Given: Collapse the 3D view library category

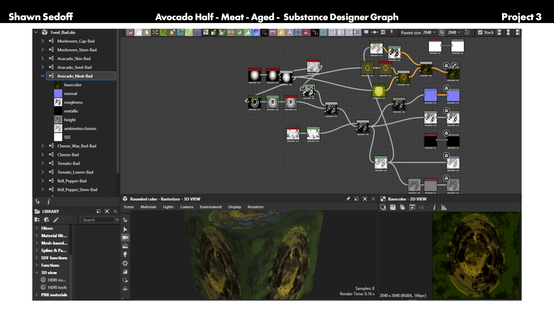Looking at the screenshot, I should point(37,272).
